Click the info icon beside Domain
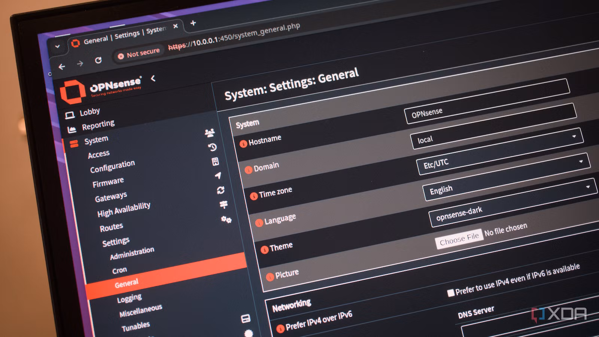599x337 pixels. (x=249, y=170)
